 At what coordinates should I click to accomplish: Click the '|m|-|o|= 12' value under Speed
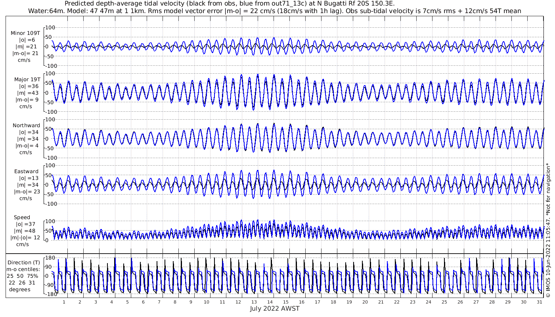pyautogui.click(x=25, y=238)
